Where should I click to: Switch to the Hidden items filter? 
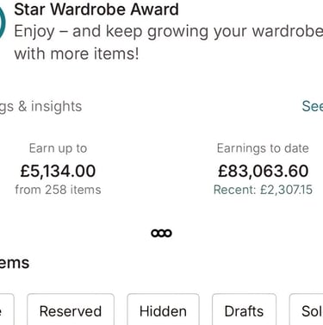click(163, 311)
